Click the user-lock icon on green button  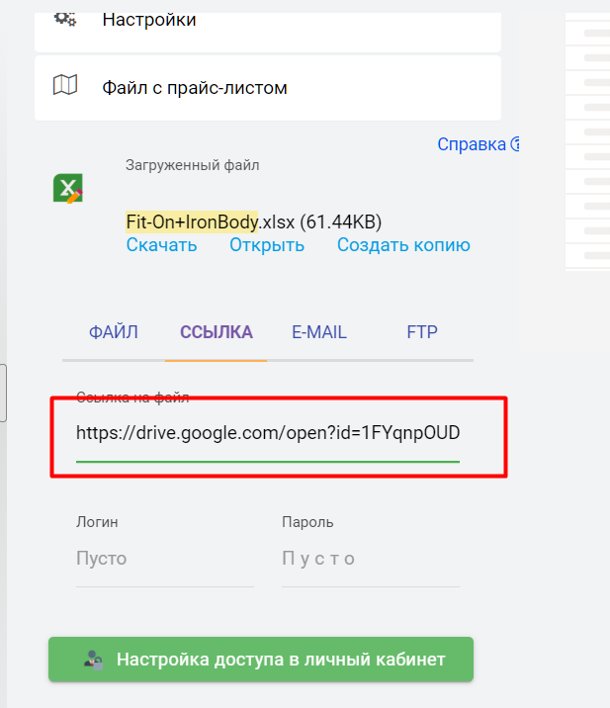(94, 660)
